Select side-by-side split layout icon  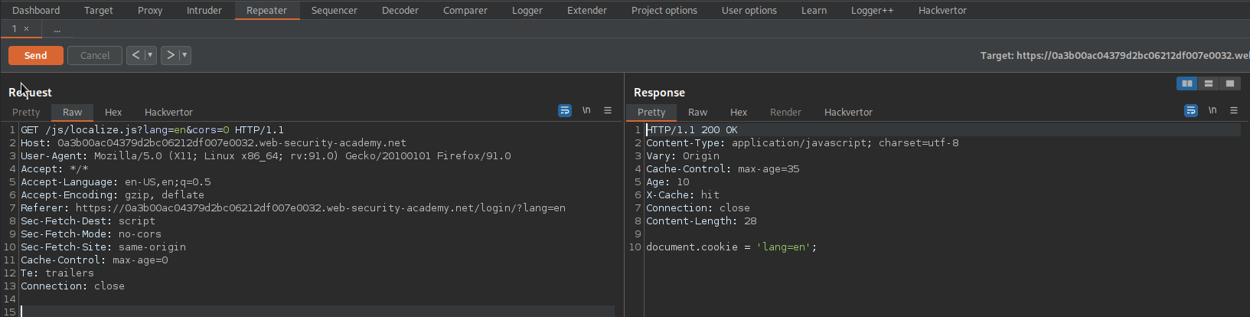pyautogui.click(x=1187, y=83)
